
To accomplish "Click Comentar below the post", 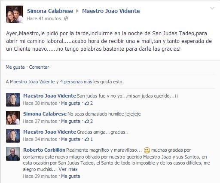I will click(x=39, y=67).
